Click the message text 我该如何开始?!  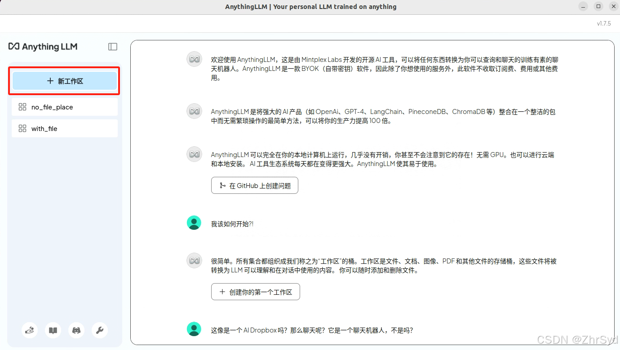232,223
